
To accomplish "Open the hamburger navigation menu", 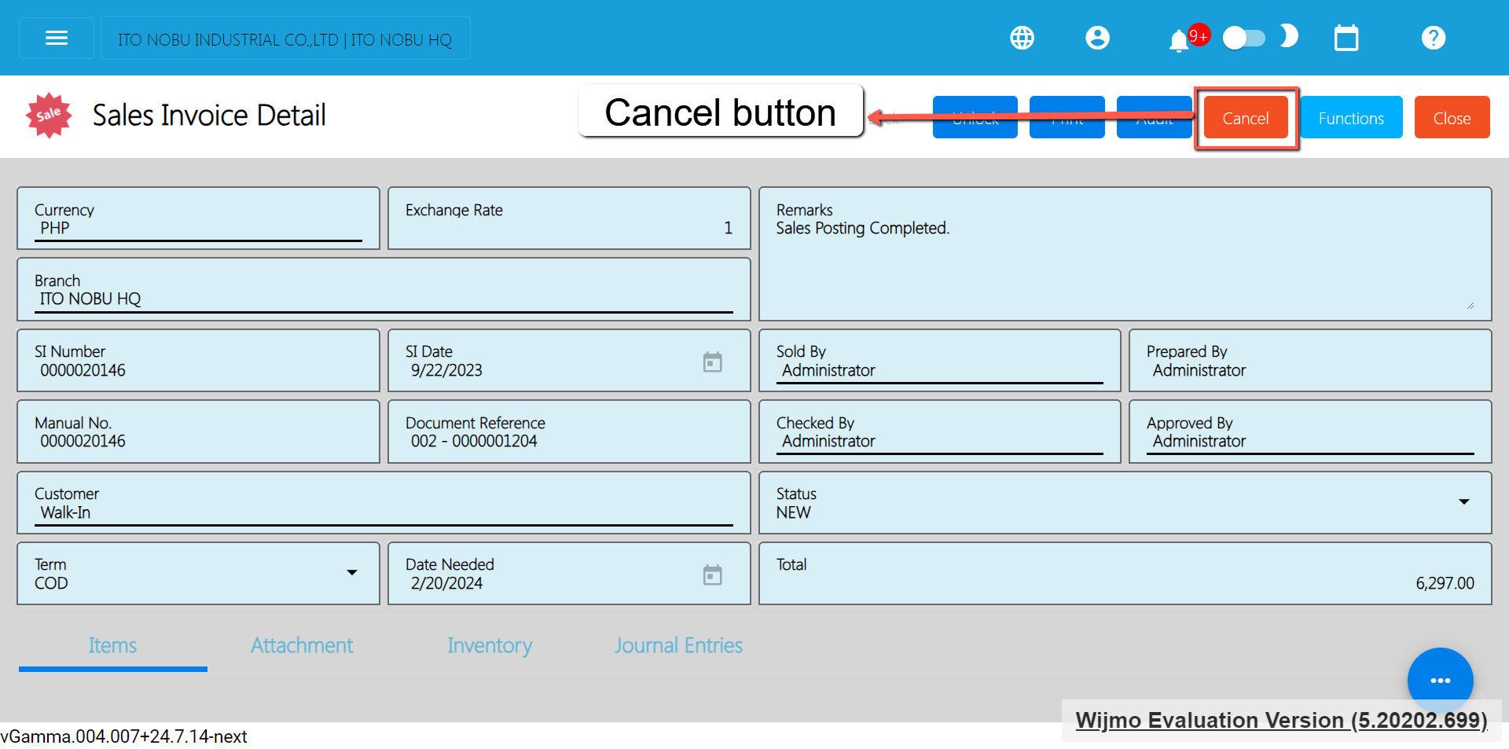I will coord(57,38).
